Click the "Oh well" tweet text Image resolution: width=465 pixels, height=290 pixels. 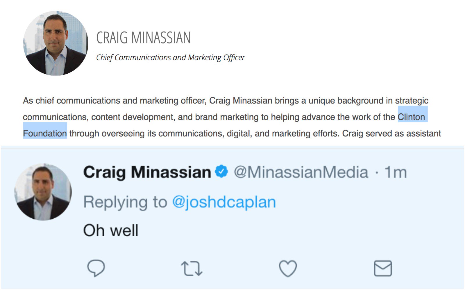[x=111, y=231]
